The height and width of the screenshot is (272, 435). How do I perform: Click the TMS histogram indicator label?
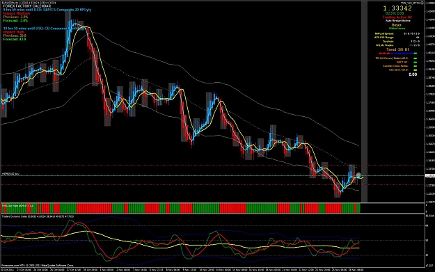[17, 206]
